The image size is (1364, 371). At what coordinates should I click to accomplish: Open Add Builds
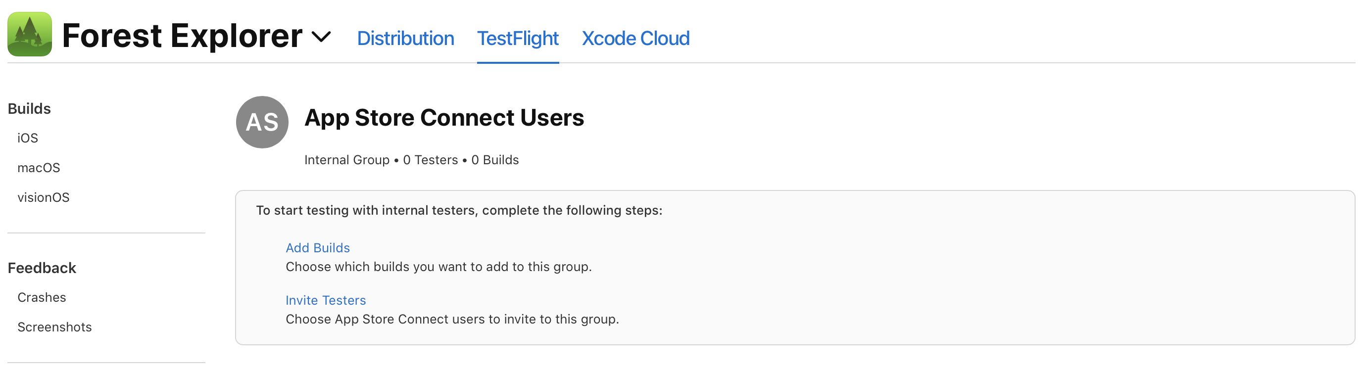[x=318, y=247]
